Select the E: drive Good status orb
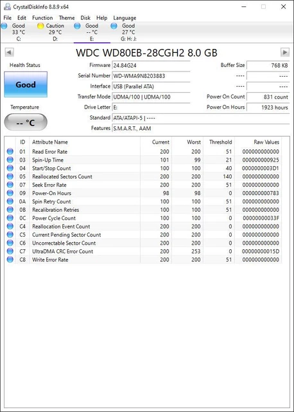294x412 pixels. [77, 26]
